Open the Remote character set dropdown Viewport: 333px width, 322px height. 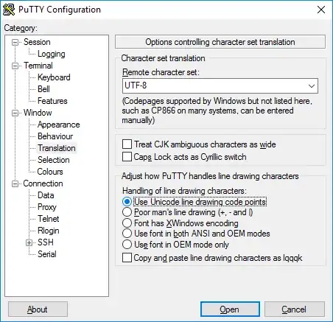[220, 85]
